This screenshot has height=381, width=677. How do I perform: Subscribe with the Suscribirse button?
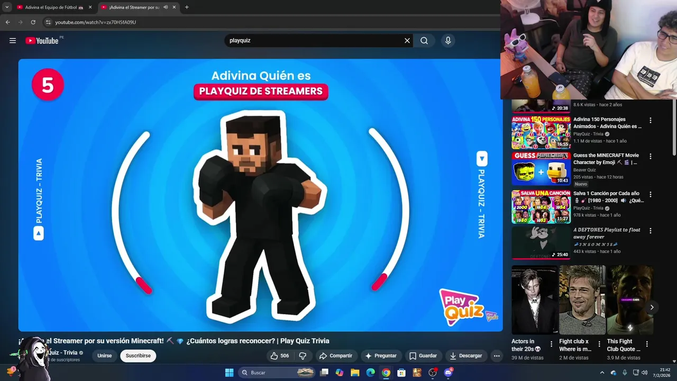coord(138,356)
